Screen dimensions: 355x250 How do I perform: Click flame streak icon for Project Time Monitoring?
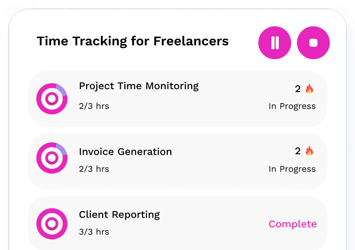click(x=309, y=88)
